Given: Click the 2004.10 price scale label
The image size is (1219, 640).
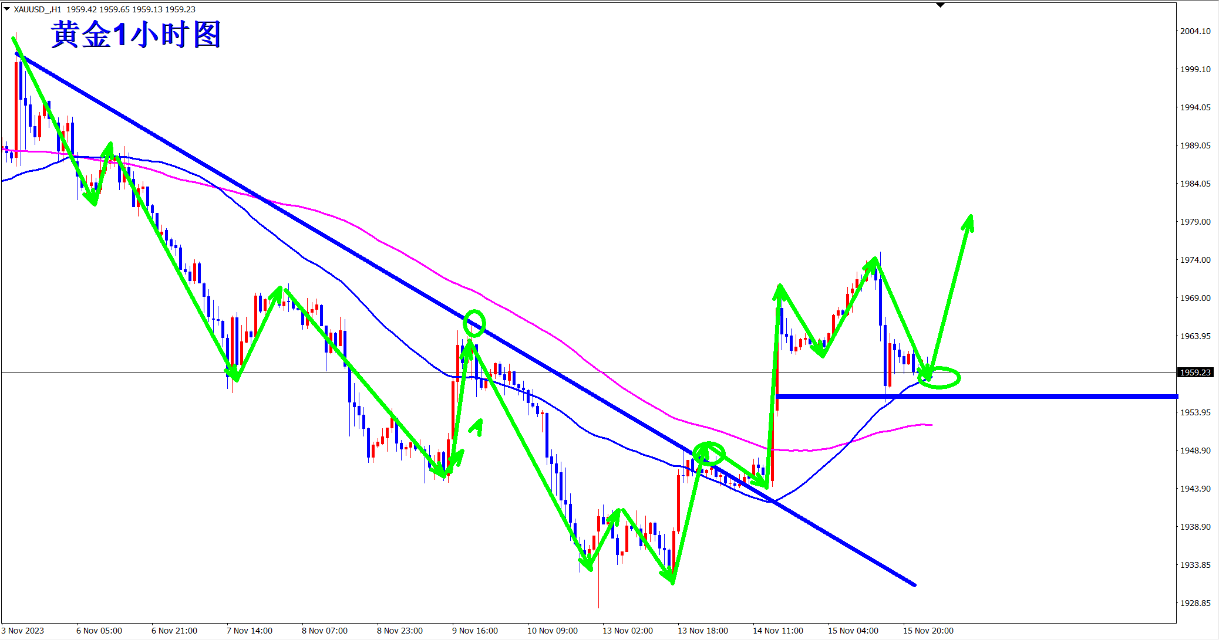Looking at the screenshot, I should tap(1195, 31).
